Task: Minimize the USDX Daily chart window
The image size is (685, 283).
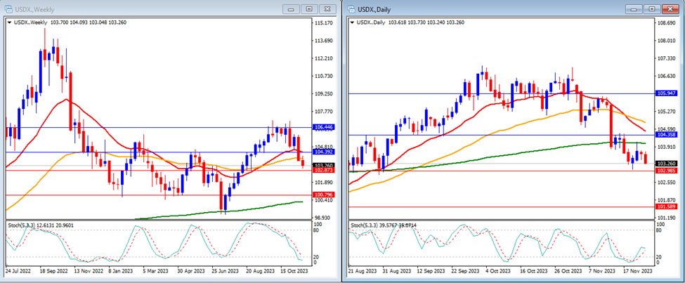Action: tap(635, 8)
